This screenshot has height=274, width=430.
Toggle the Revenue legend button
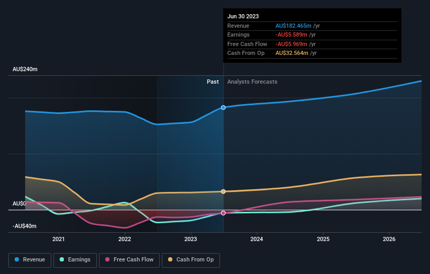[x=30, y=260]
